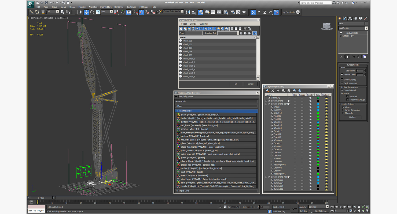Restrict movement to the Z axis
This screenshot has height=214, width=397.
click(x=264, y=12)
